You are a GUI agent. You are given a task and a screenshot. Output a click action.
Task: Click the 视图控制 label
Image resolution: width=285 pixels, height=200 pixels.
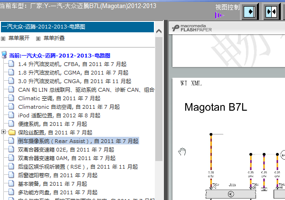click(228, 7)
